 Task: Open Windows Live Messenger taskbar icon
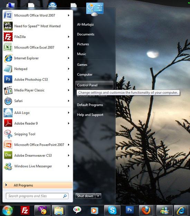(x=164, y=210)
